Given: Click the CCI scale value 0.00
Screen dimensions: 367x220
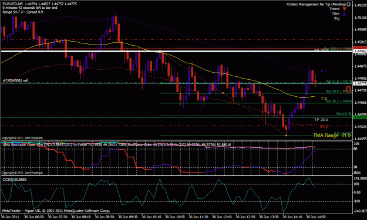Looking at the screenshot, I should [357, 192].
